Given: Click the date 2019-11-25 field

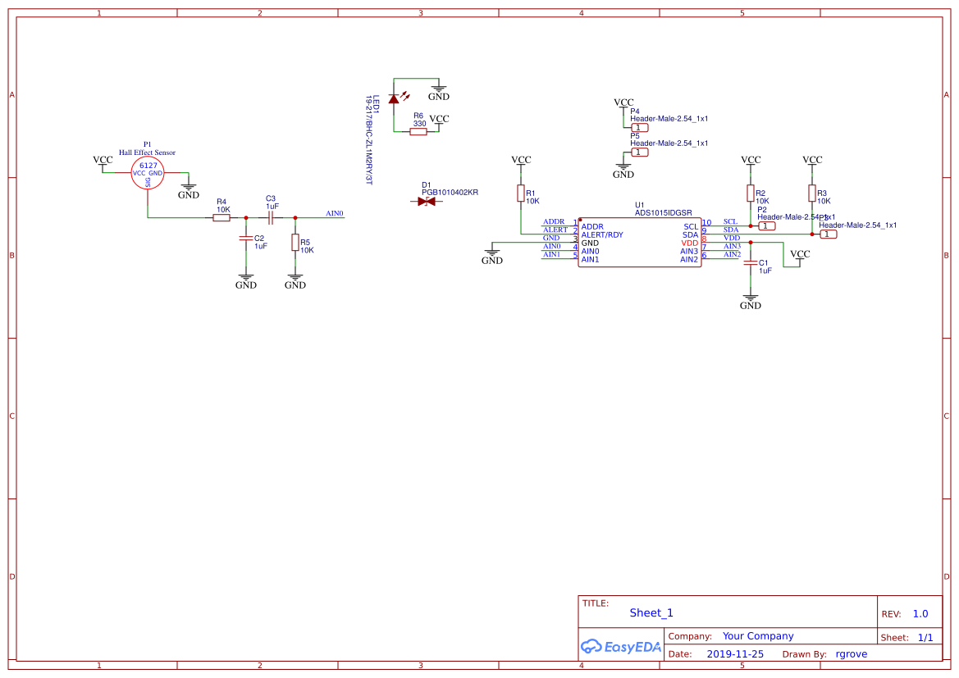Looking at the screenshot, I should tap(735, 653).
